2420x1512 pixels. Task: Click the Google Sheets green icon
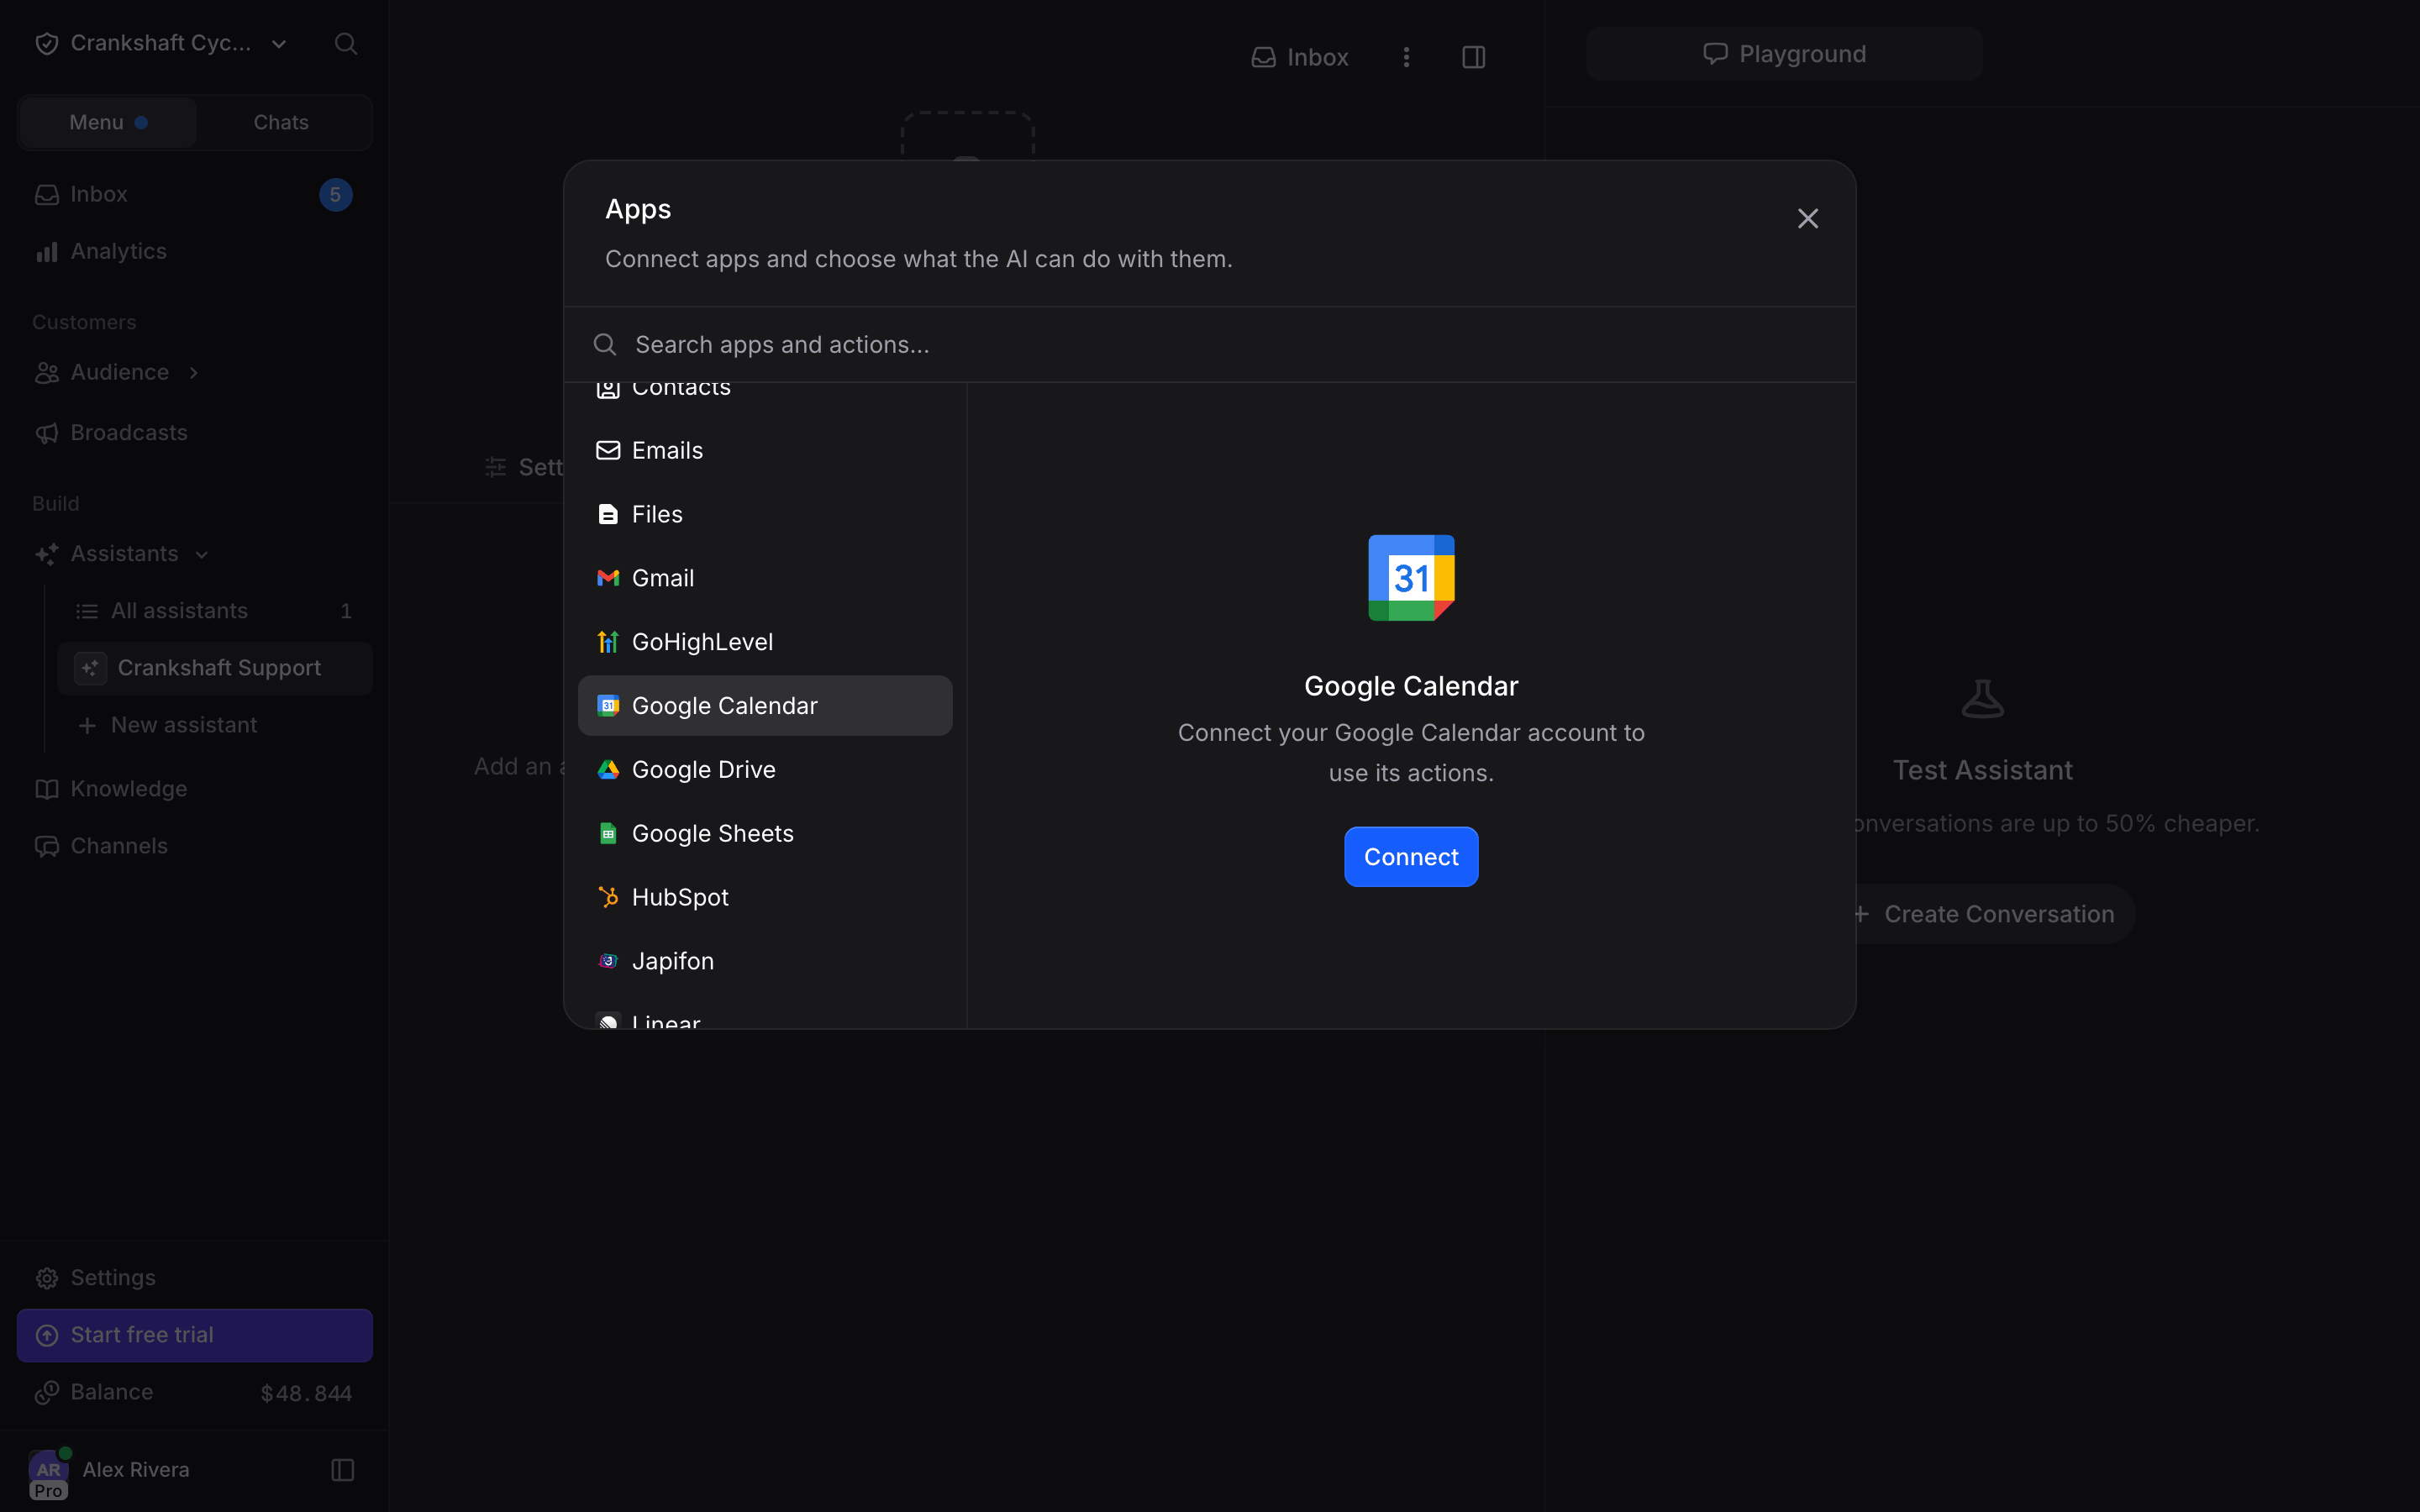pos(608,833)
